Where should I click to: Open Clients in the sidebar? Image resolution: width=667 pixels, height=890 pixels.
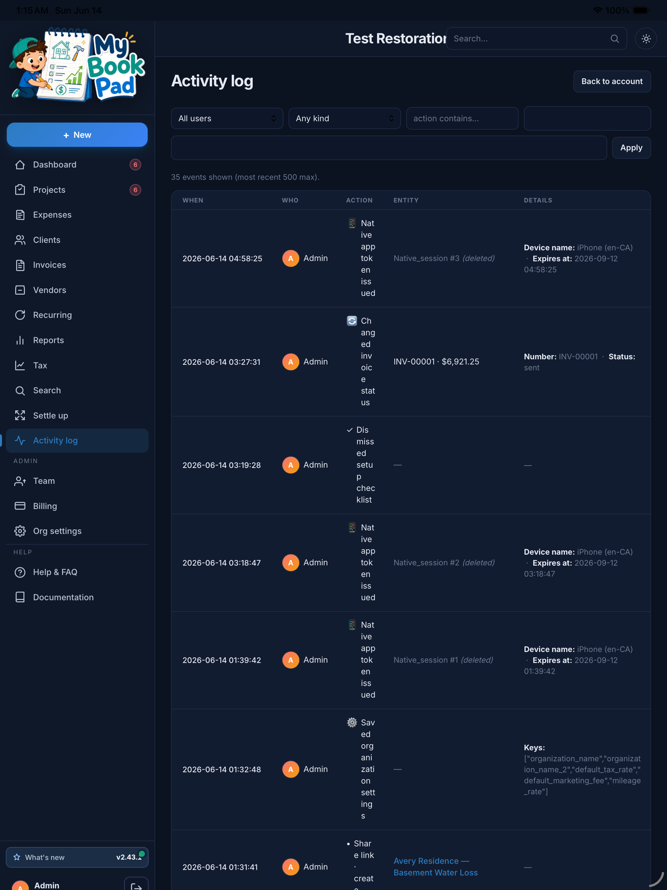[x=77, y=240]
